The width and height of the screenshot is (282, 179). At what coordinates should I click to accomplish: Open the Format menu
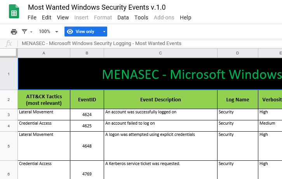(x=103, y=17)
